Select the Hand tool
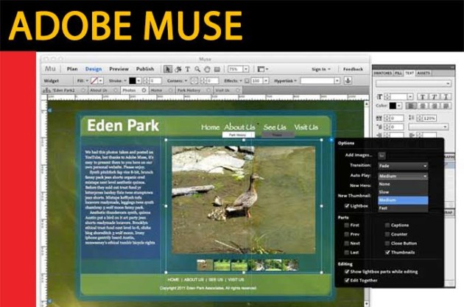This screenshot has height=307, width=464. click(207, 69)
